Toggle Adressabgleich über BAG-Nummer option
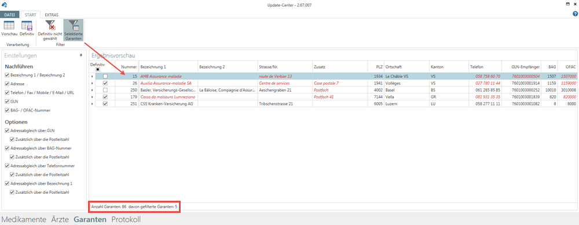Screen dimensions: 579x225 (8, 148)
